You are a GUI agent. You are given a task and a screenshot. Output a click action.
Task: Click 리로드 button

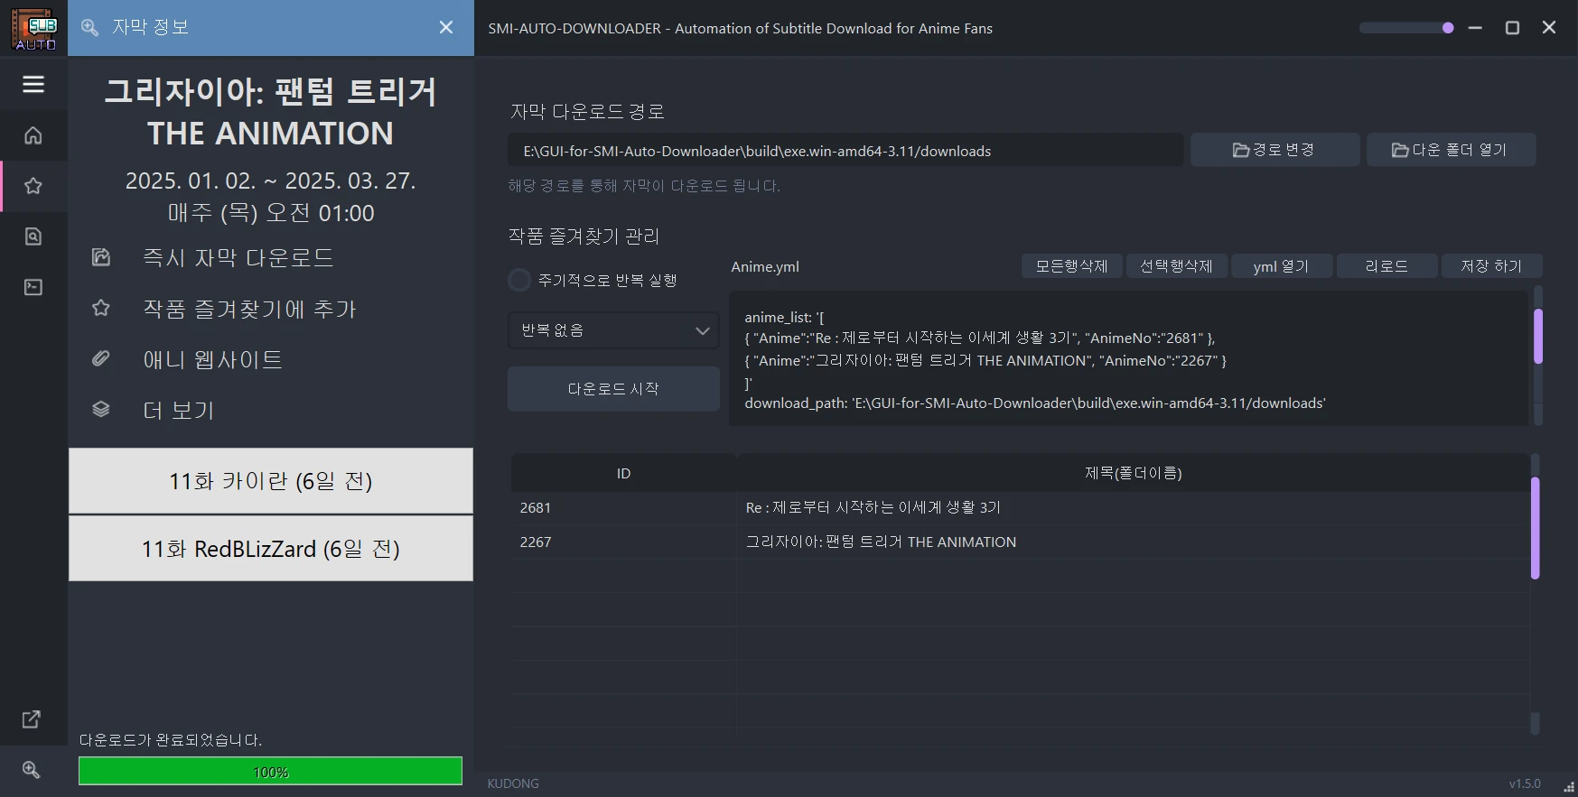point(1387,266)
